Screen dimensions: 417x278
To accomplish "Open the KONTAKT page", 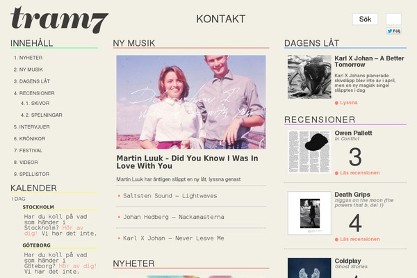I will point(221,19).
